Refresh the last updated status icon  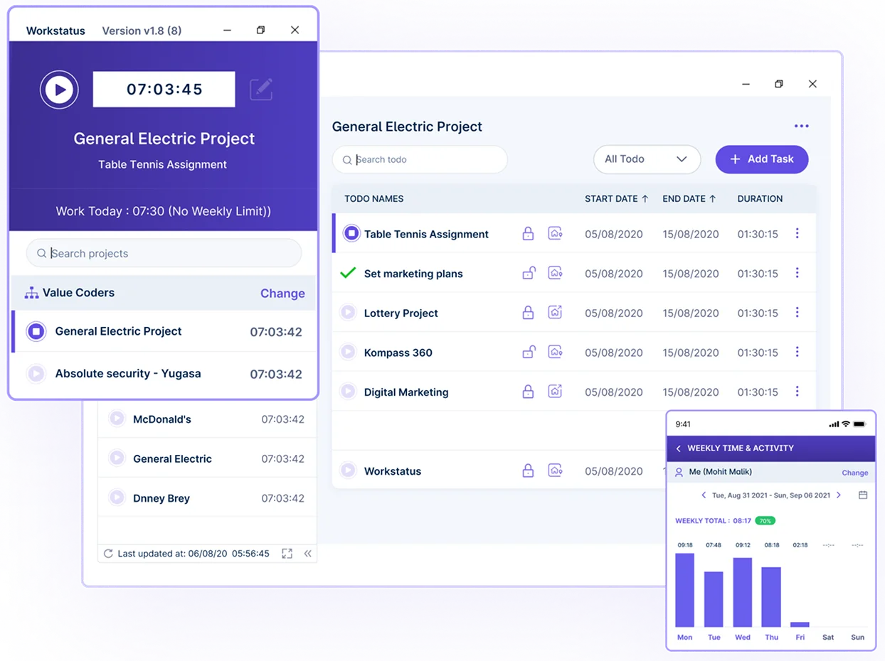108,553
